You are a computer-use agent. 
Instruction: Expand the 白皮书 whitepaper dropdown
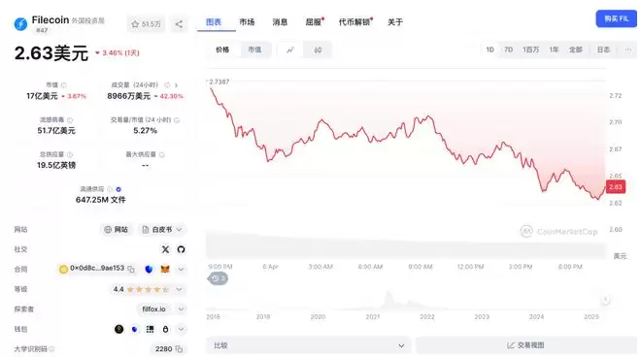pyautogui.click(x=162, y=230)
